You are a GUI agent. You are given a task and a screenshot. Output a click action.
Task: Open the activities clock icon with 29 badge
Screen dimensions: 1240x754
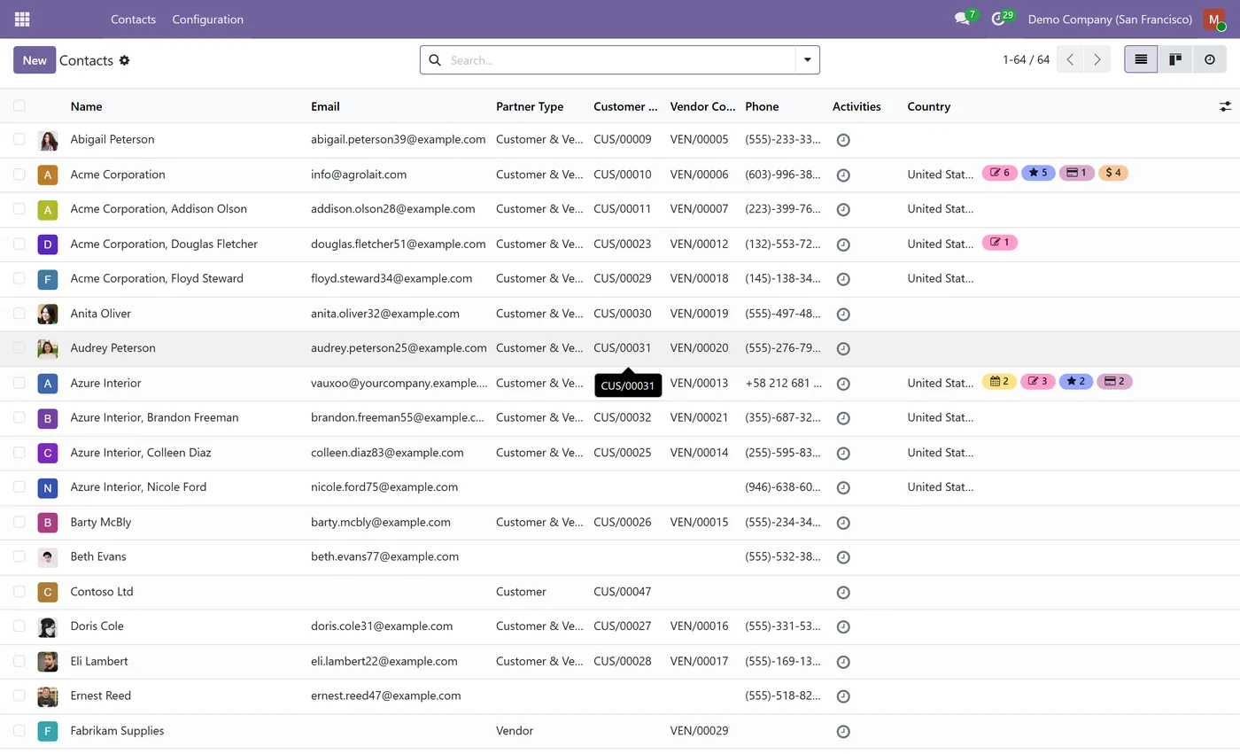(998, 19)
